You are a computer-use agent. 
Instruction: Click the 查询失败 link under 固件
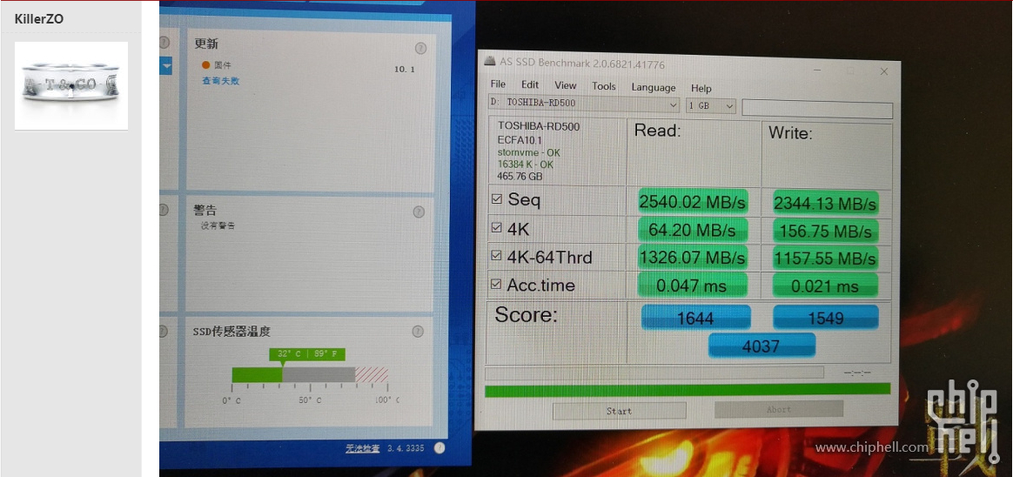pyautogui.click(x=221, y=81)
